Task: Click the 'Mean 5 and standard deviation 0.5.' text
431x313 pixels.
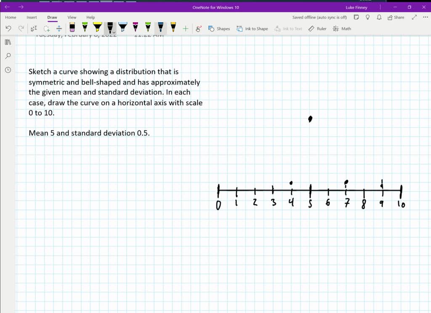Action: (x=89, y=133)
